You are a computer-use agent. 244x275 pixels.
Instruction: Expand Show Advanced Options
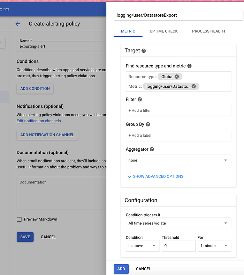[x=155, y=176]
